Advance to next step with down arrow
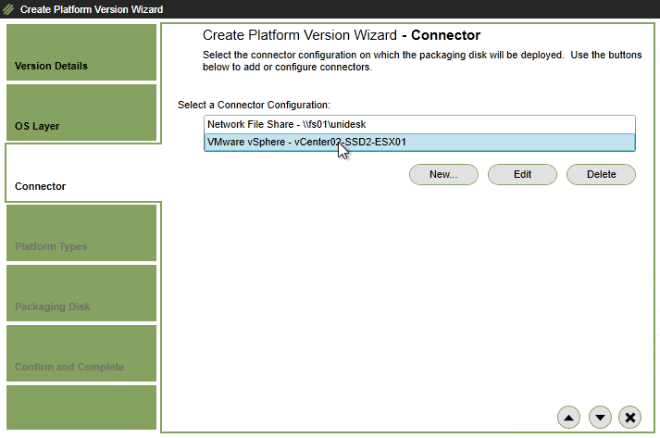Screen dimensions: 660x438 coord(600,418)
